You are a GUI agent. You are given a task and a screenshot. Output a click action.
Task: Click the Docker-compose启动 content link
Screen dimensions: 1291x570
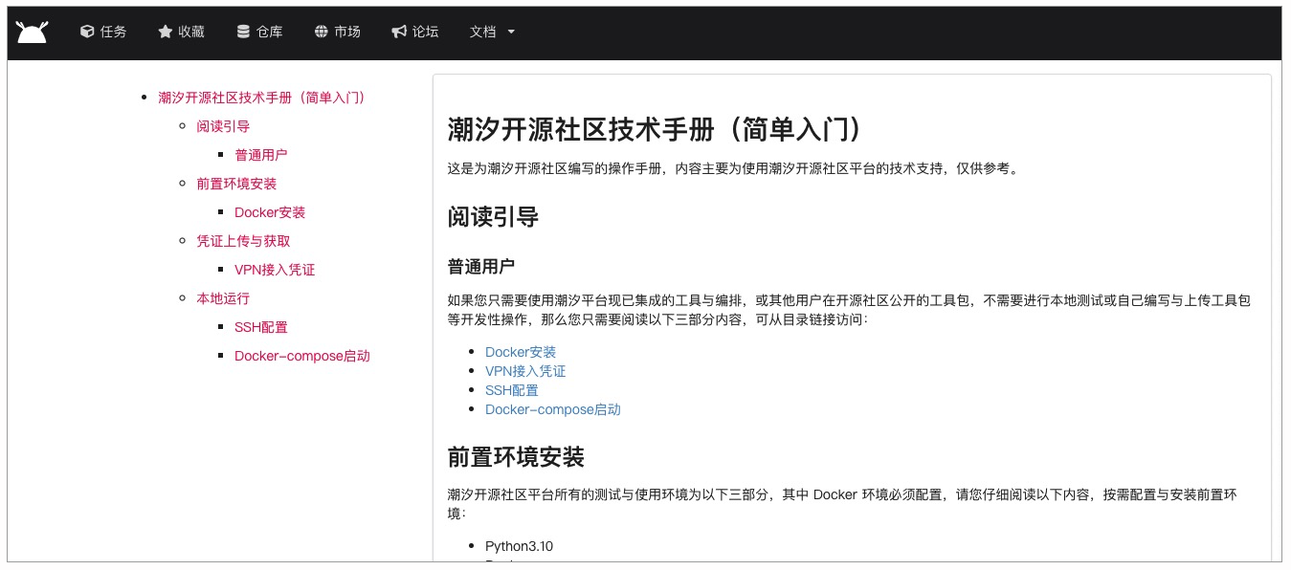(553, 409)
